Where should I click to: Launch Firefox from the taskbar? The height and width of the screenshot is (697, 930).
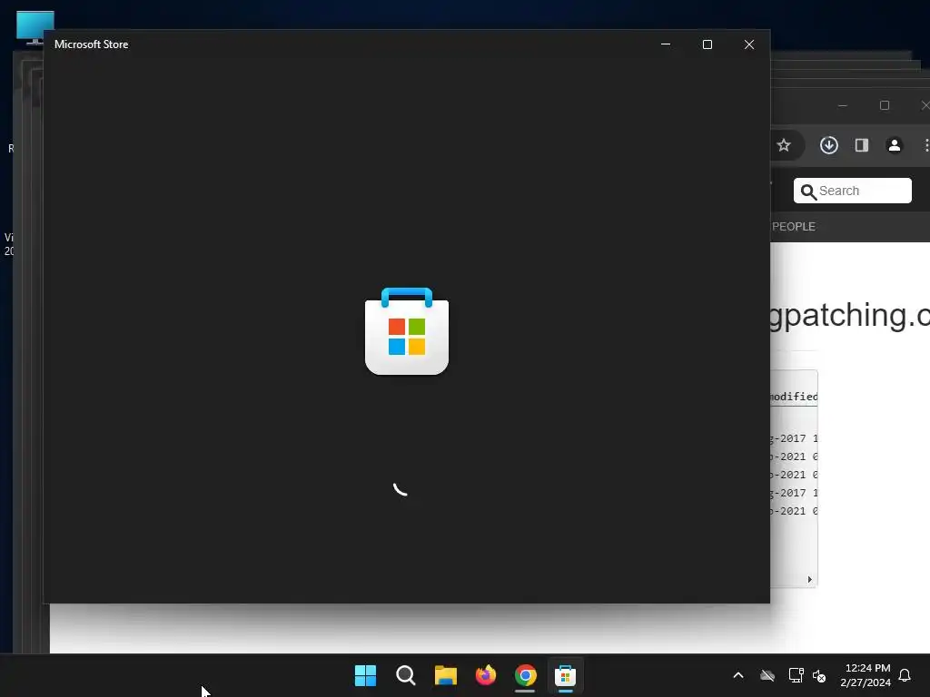[486, 675]
